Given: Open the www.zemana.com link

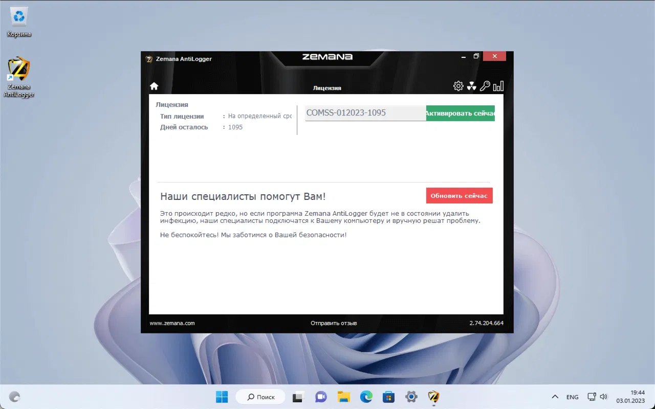Looking at the screenshot, I should [x=172, y=323].
